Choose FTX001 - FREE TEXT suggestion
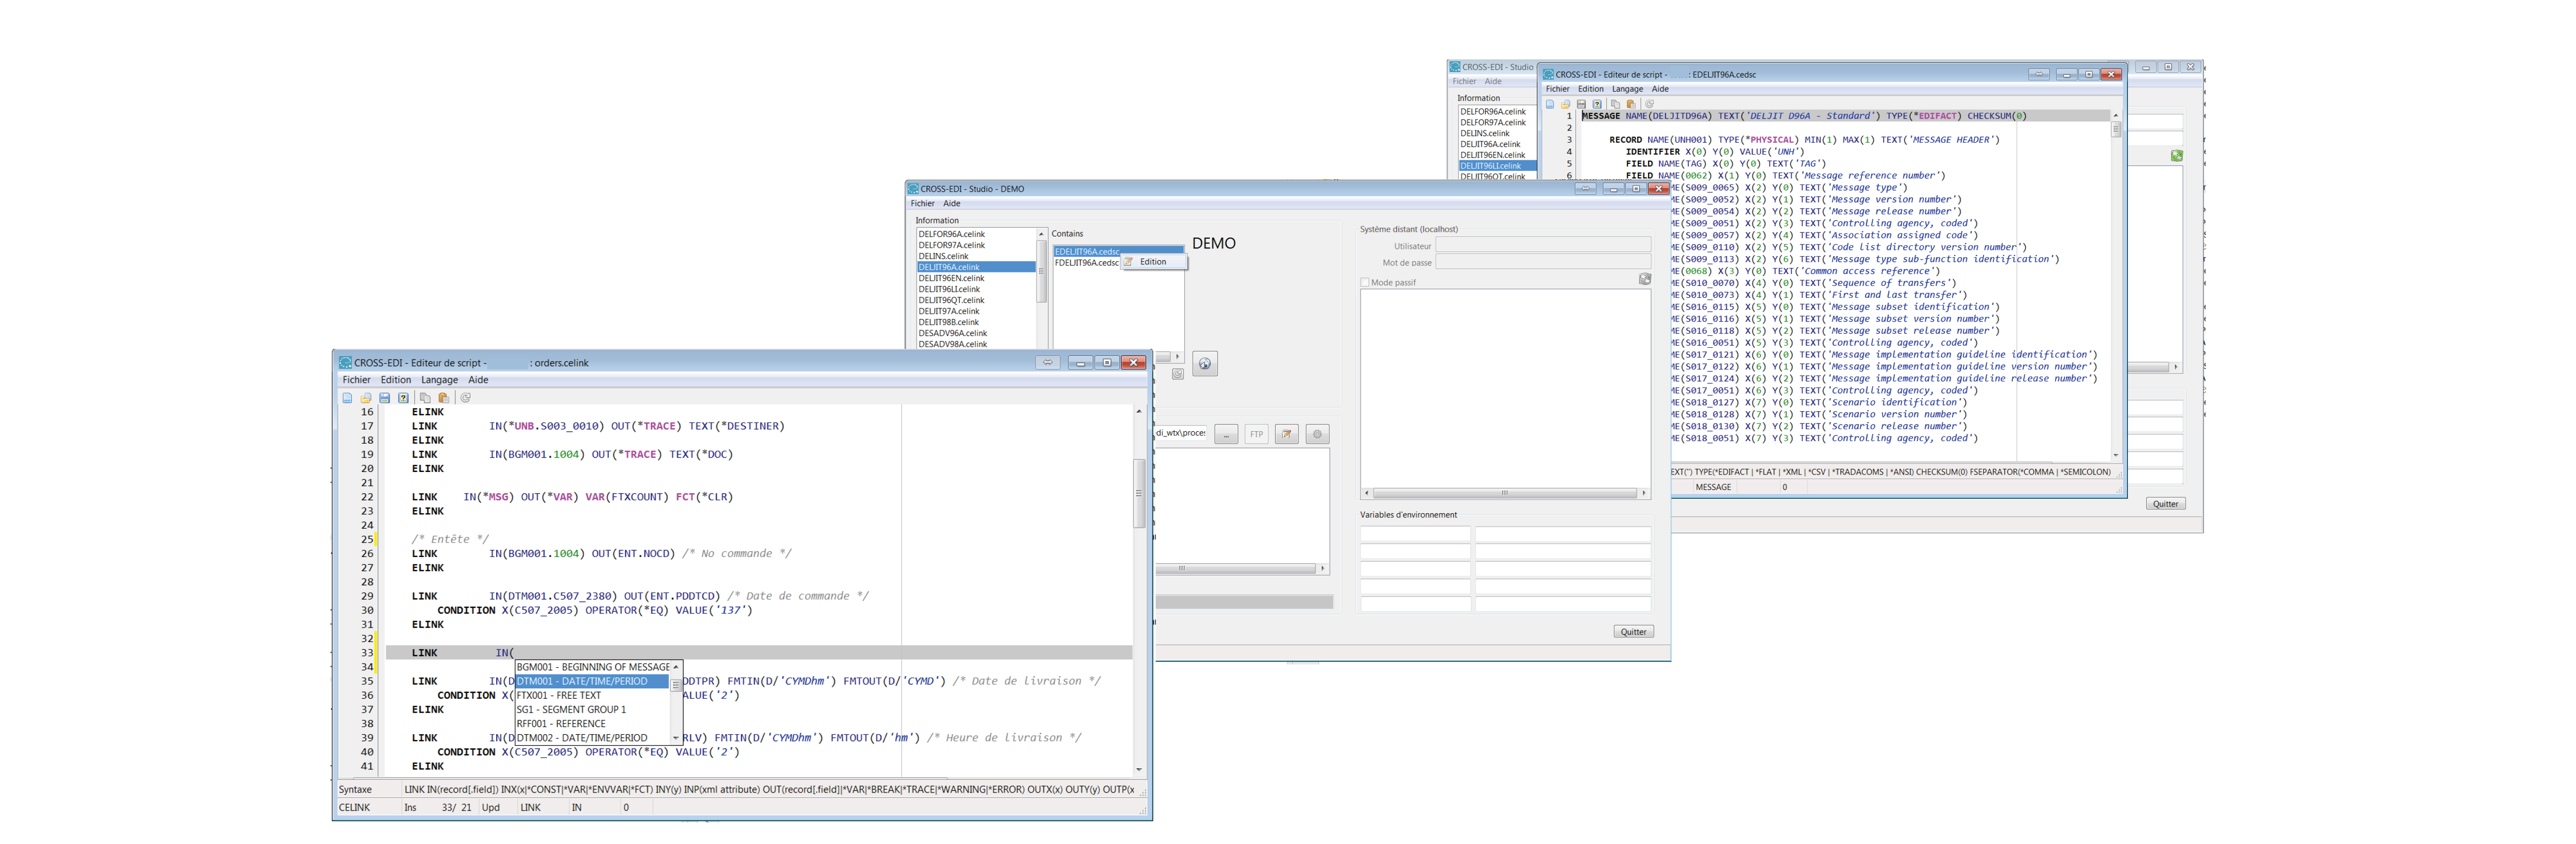 coord(559,696)
